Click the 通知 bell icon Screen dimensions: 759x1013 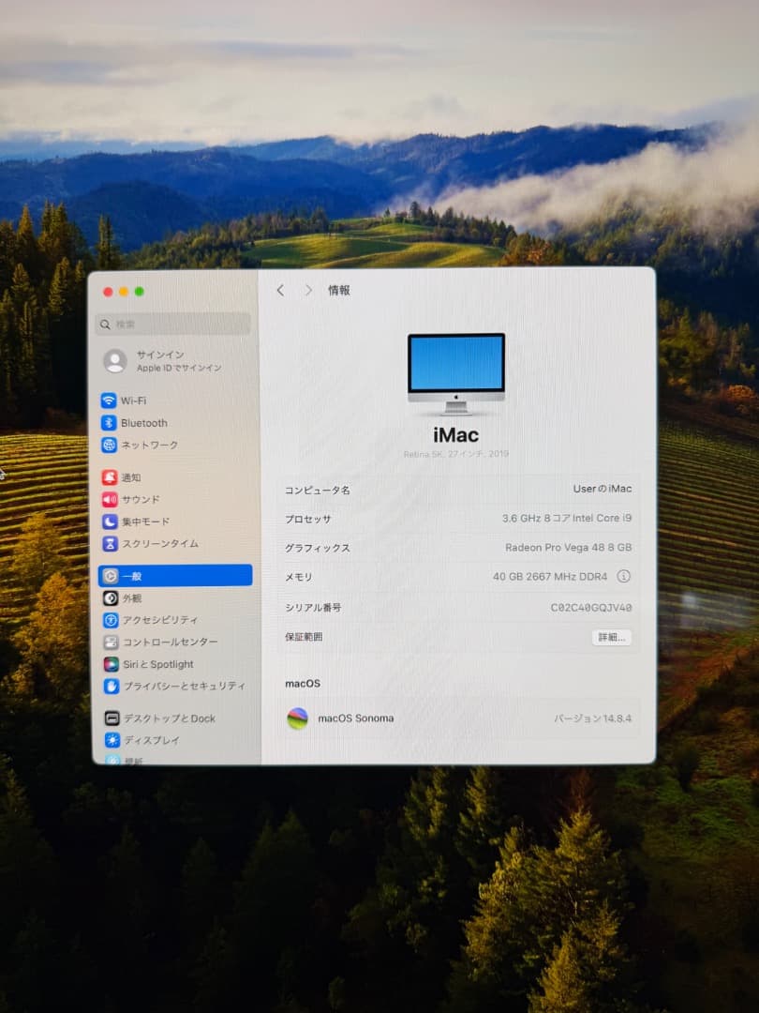tap(109, 477)
